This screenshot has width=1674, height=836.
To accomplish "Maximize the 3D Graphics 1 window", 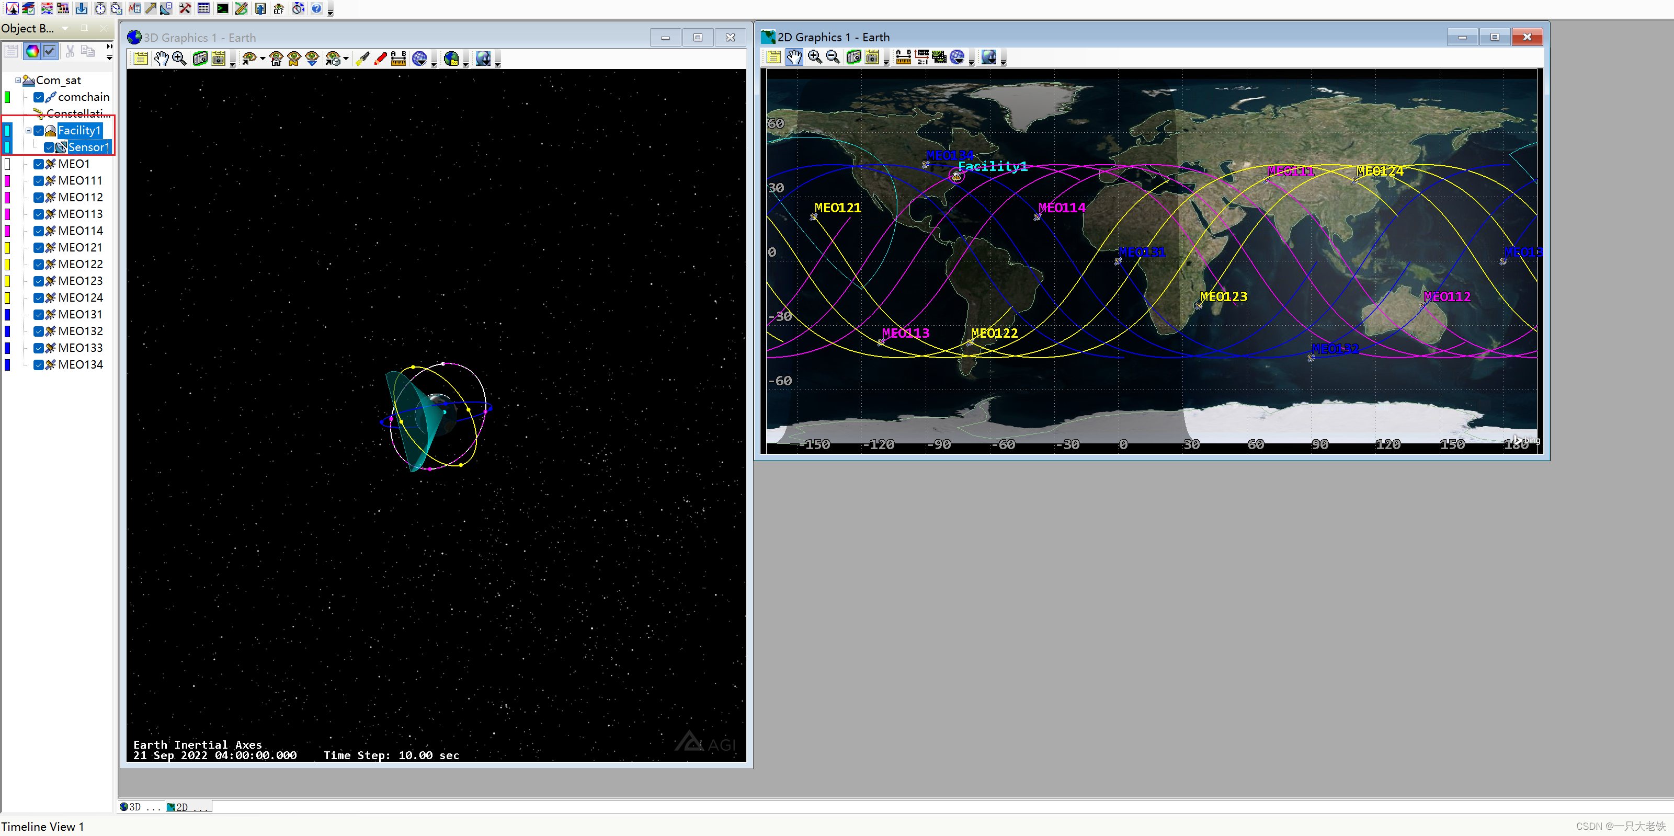I will tap(698, 38).
